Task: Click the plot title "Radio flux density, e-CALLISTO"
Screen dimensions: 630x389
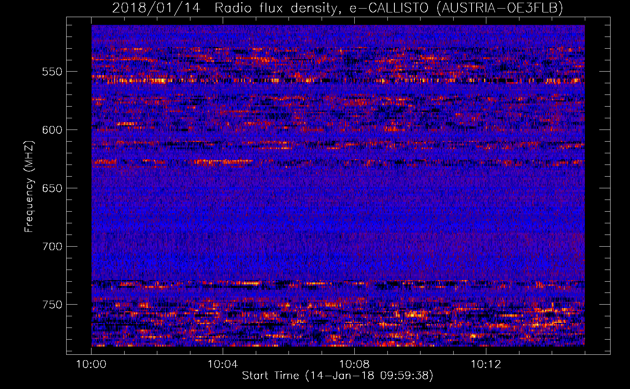Action: tap(321, 8)
